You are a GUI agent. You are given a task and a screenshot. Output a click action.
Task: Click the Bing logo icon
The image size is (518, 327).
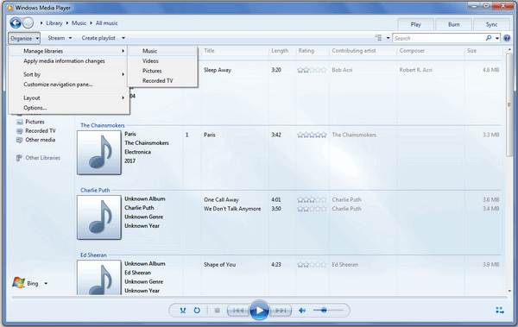coord(18,283)
